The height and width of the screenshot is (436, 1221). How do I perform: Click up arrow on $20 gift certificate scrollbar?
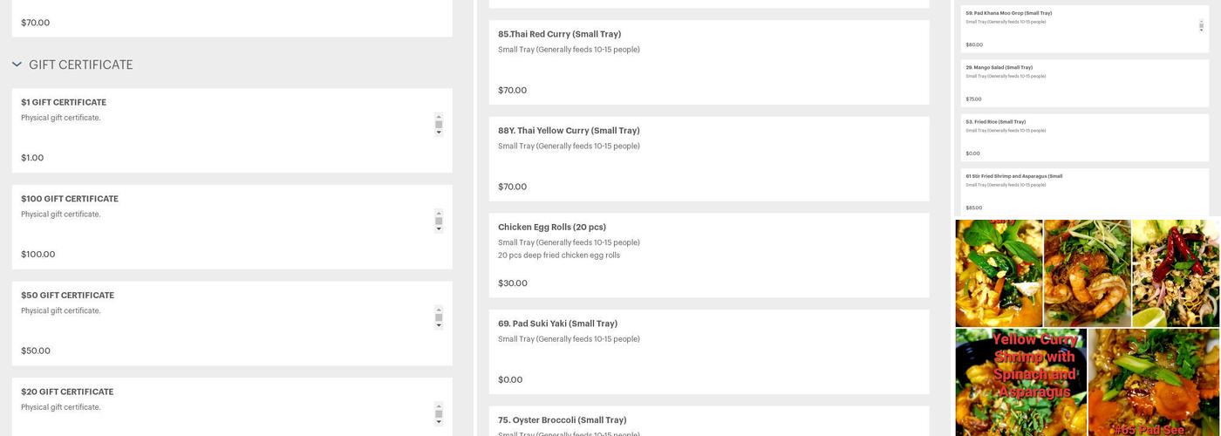tap(439, 405)
